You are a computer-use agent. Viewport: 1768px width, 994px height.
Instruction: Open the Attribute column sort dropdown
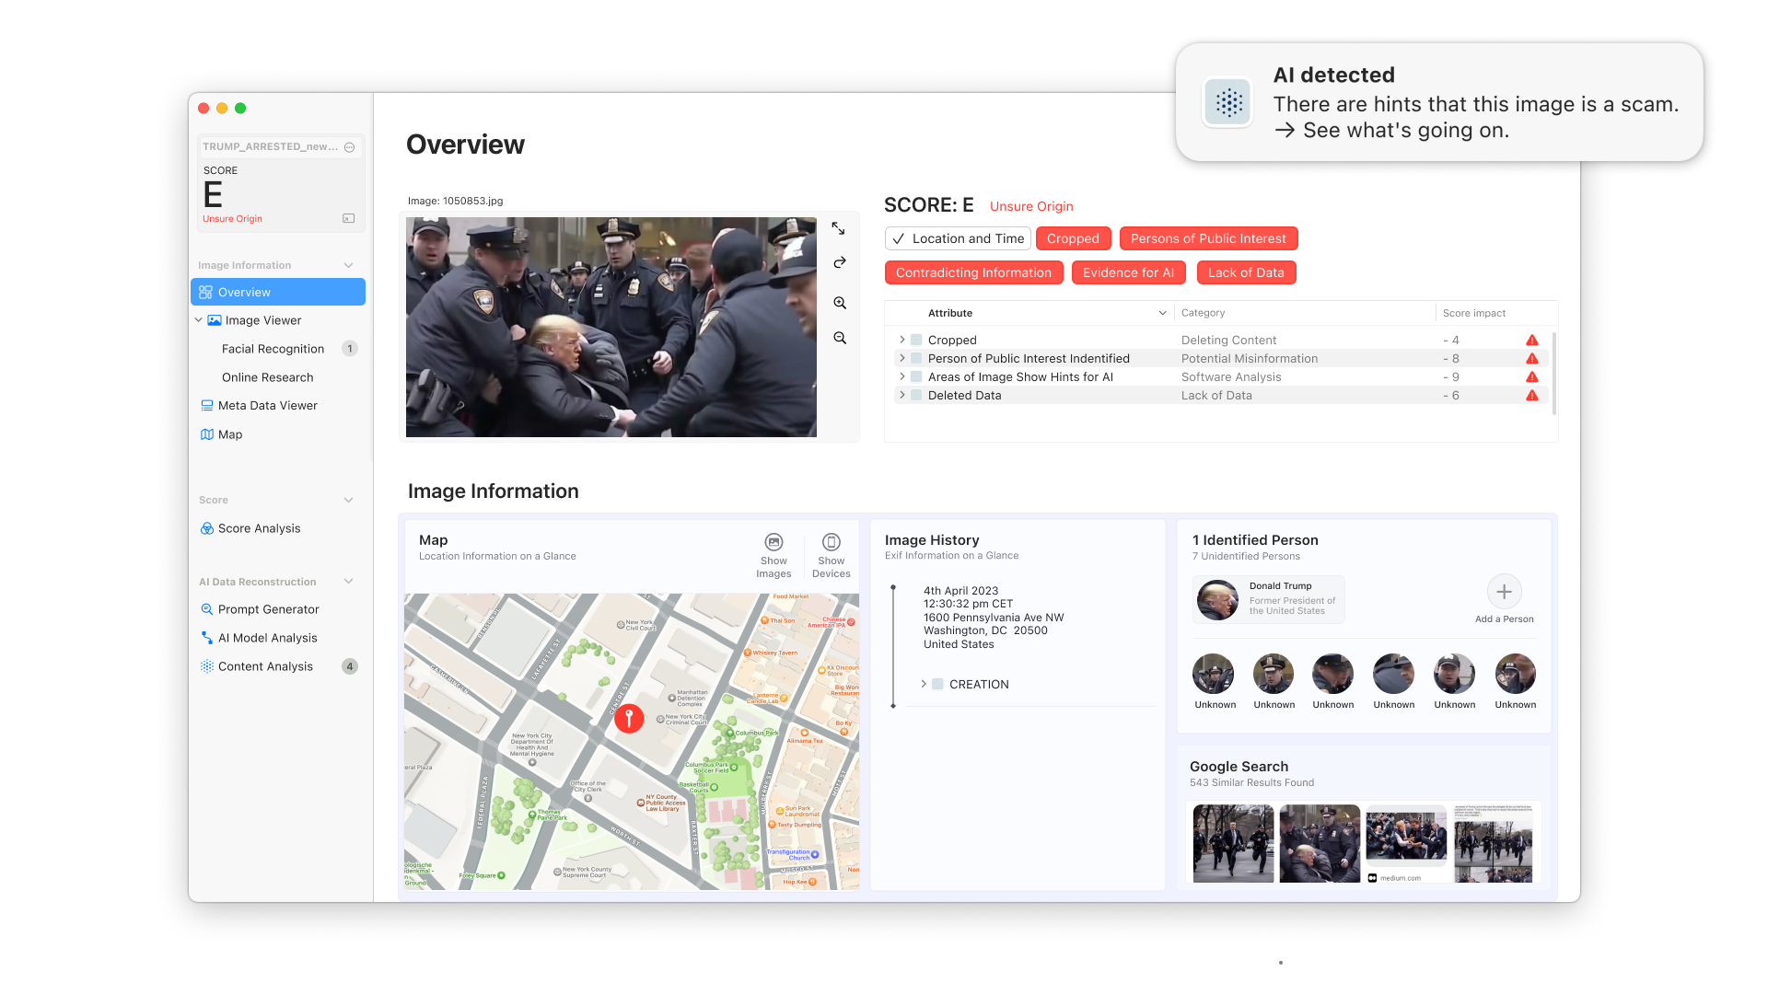[x=1162, y=313]
